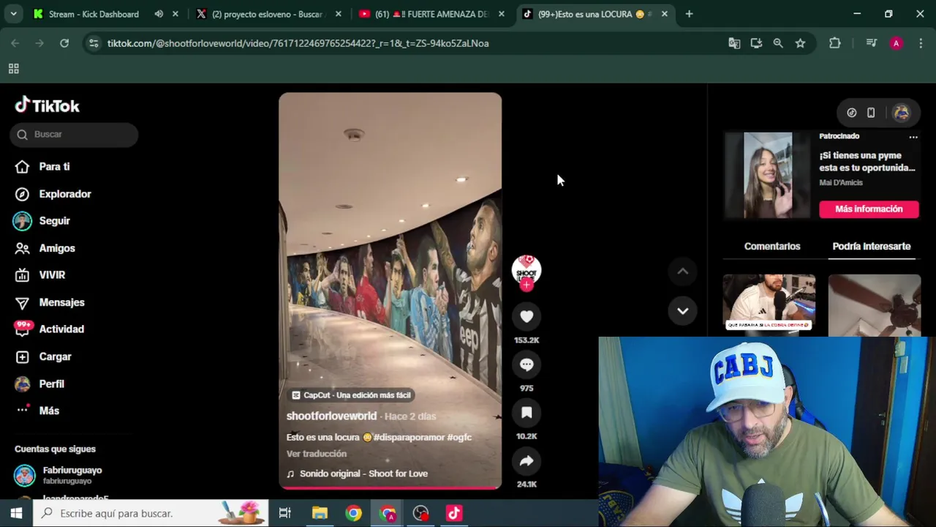The width and height of the screenshot is (936, 527).
Task: View site information icon in address bar
Action: (x=94, y=43)
